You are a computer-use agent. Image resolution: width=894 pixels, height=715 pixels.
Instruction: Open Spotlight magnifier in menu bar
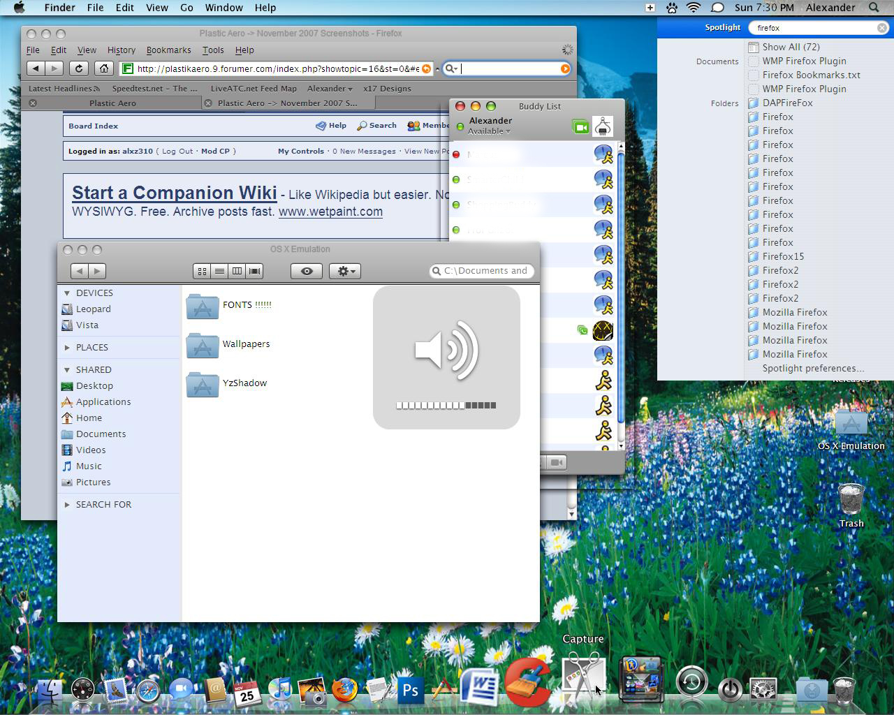pyautogui.click(x=874, y=8)
